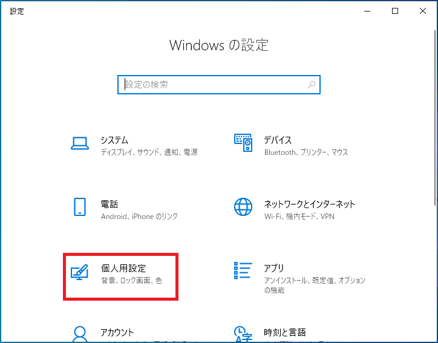Click the text アンインストール、既定値、オプションの機能

click(x=315, y=286)
